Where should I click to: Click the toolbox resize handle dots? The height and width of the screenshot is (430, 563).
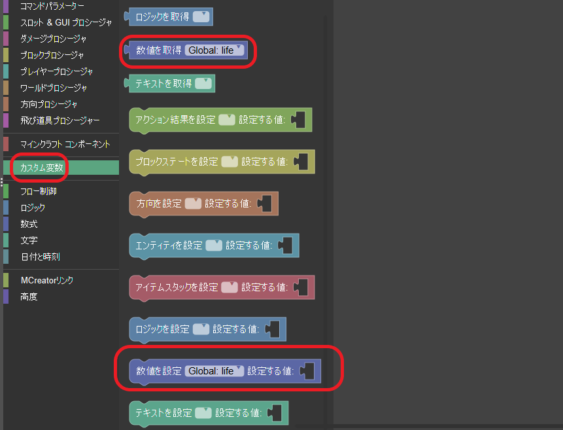pyautogui.click(x=1, y=183)
